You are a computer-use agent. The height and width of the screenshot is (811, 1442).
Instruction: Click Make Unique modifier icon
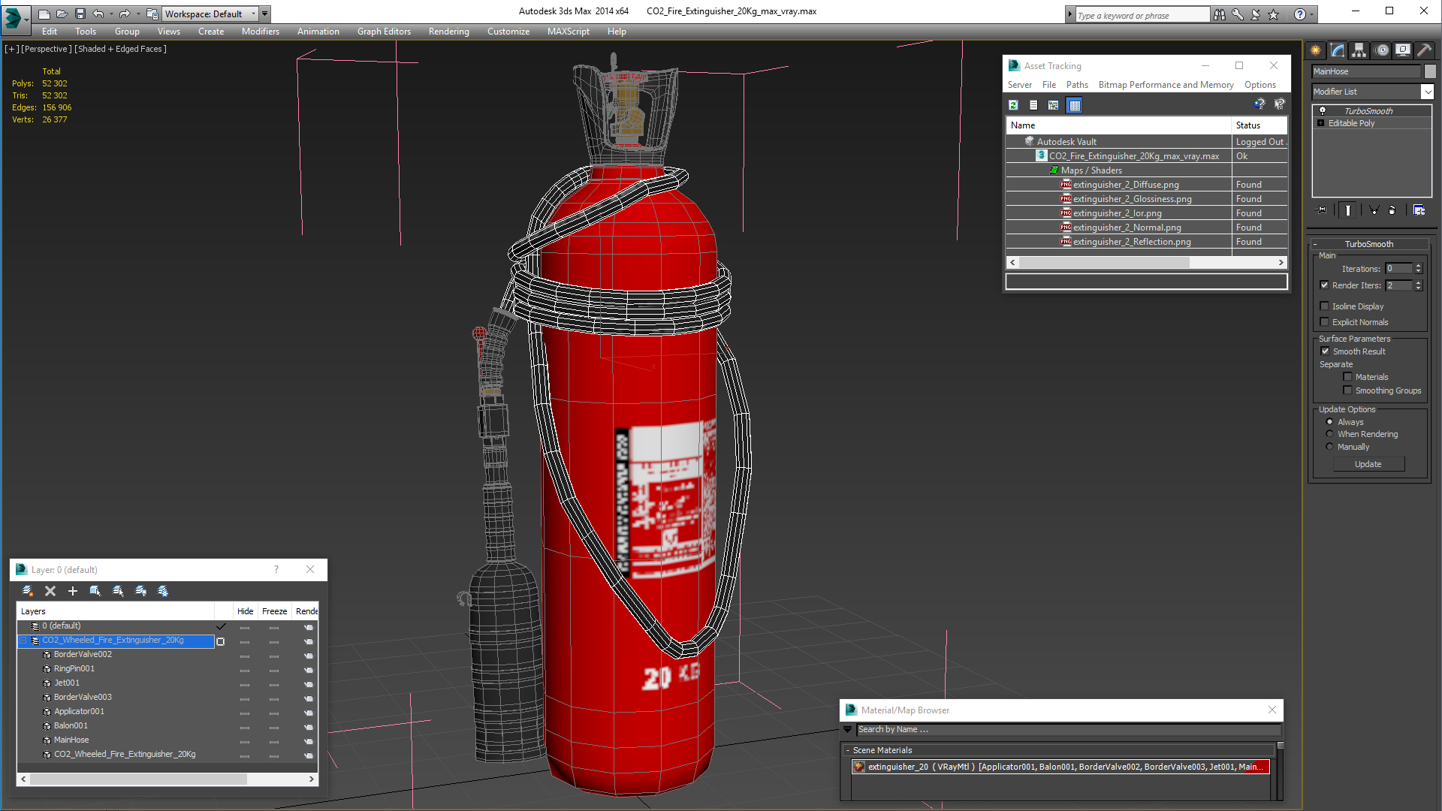[1374, 210]
